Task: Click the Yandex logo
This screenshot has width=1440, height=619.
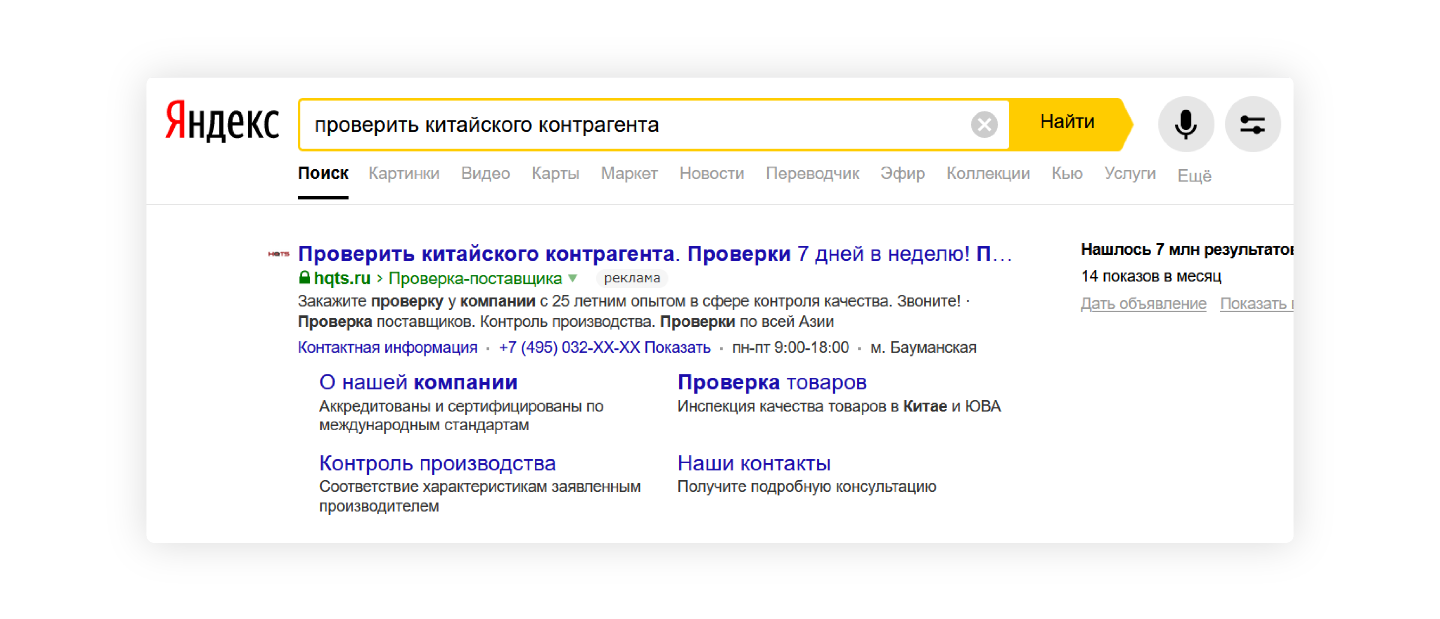Action: click(222, 121)
